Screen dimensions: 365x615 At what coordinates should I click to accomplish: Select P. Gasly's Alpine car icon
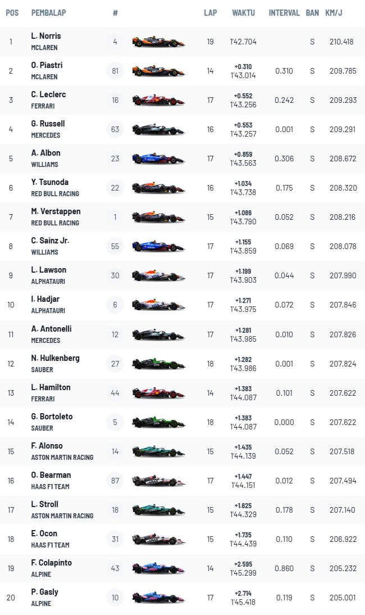click(x=158, y=598)
